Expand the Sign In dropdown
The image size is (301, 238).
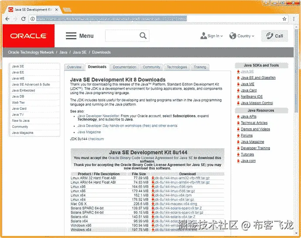pos(222,36)
